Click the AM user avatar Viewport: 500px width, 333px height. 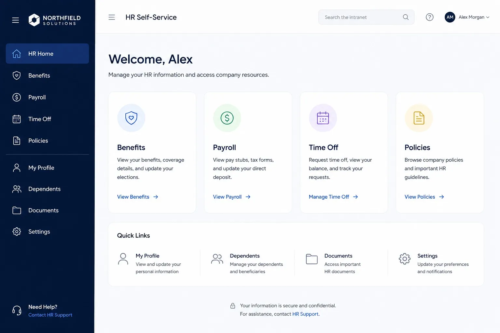pos(450,17)
